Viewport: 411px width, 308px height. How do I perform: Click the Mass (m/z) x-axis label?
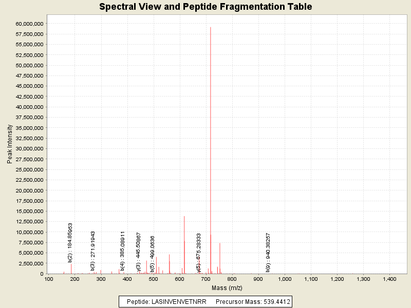(x=227, y=288)
